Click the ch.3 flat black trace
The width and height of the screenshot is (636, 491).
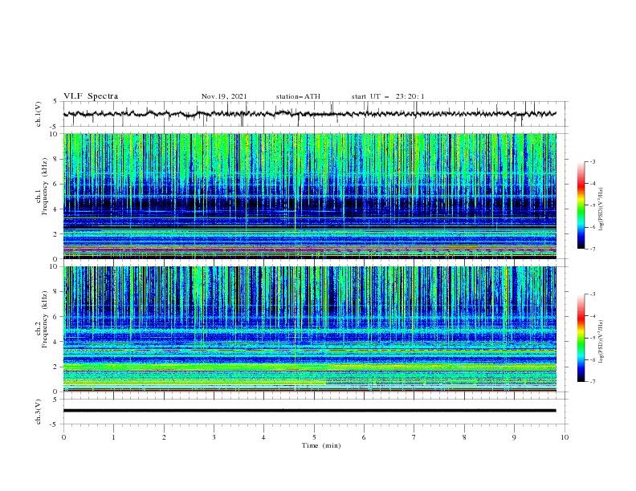(310, 411)
